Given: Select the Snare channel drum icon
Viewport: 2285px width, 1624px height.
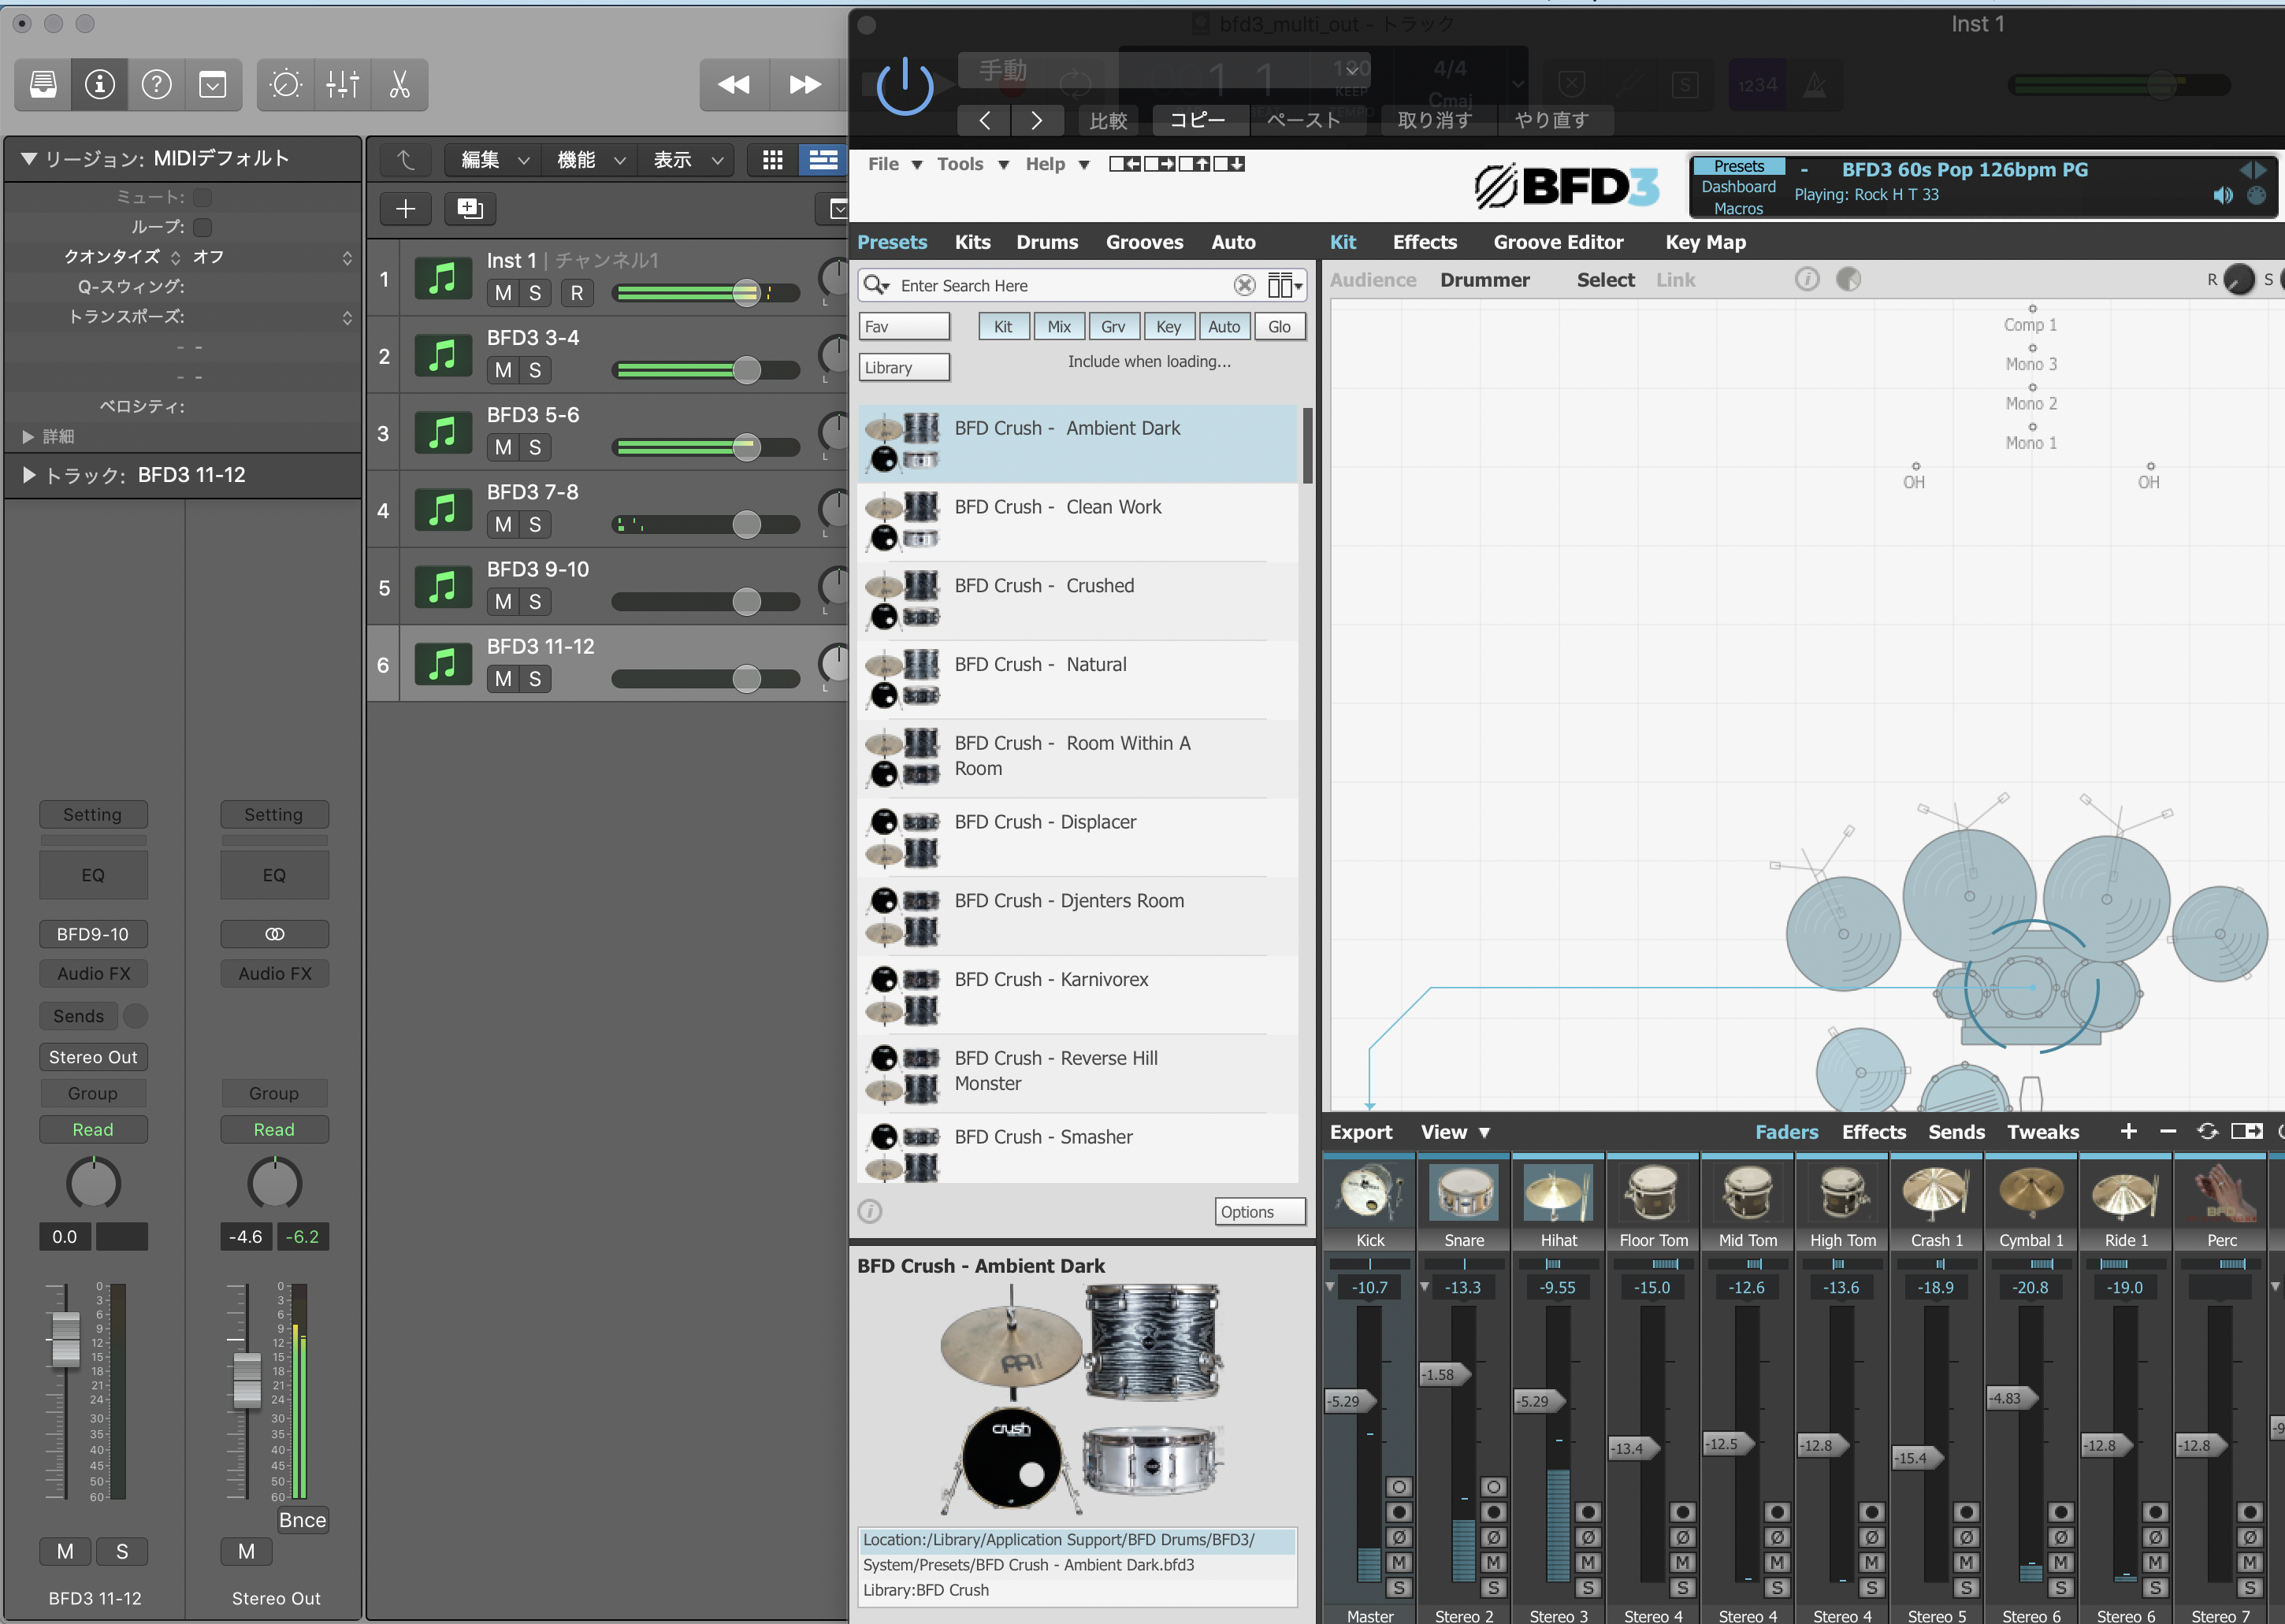Looking at the screenshot, I should [x=1464, y=1192].
